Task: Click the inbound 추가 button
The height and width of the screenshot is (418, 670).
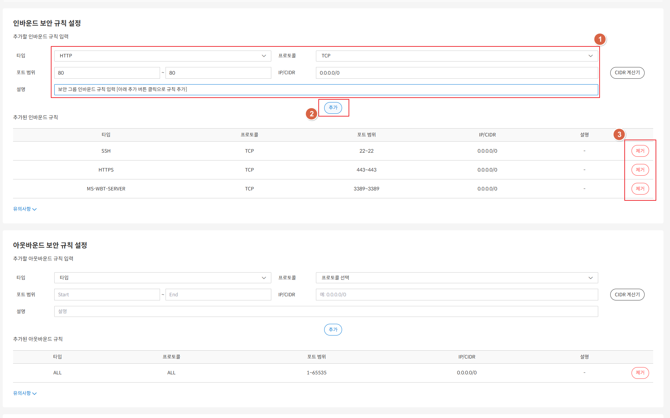Action: click(333, 108)
